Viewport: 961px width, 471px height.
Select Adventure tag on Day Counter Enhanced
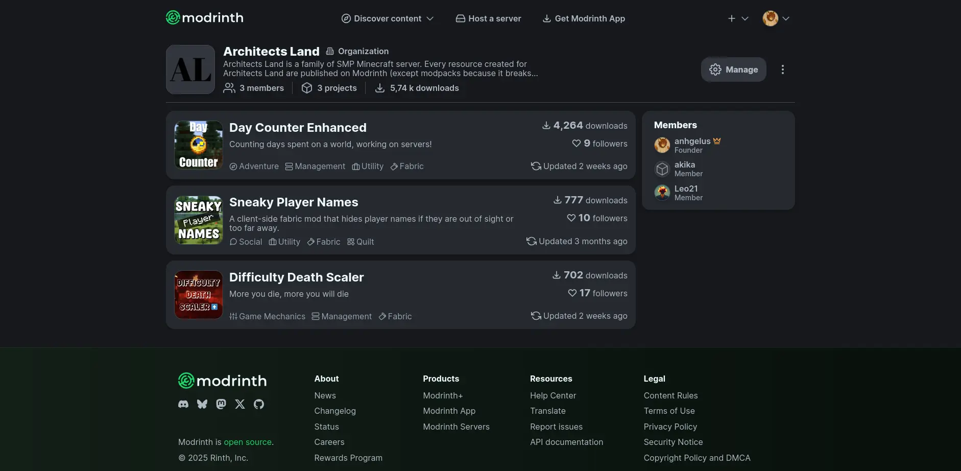point(254,167)
